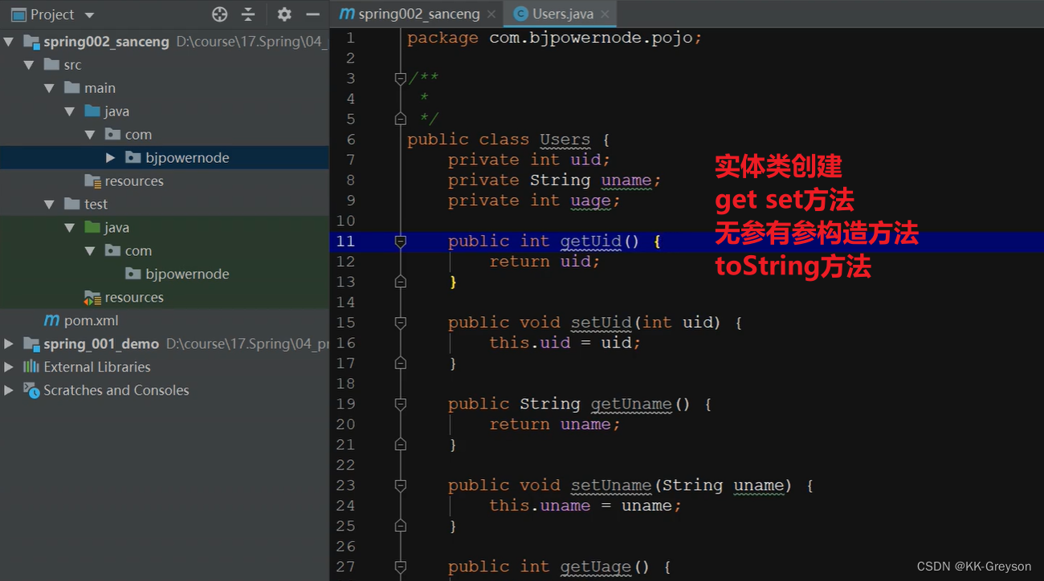The image size is (1044, 581).
Task: Select the main folder icon
Action: [x=72, y=87]
